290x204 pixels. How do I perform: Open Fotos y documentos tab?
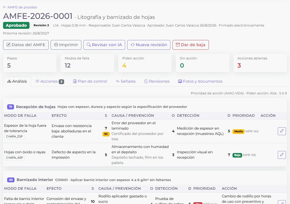(x=200, y=81)
